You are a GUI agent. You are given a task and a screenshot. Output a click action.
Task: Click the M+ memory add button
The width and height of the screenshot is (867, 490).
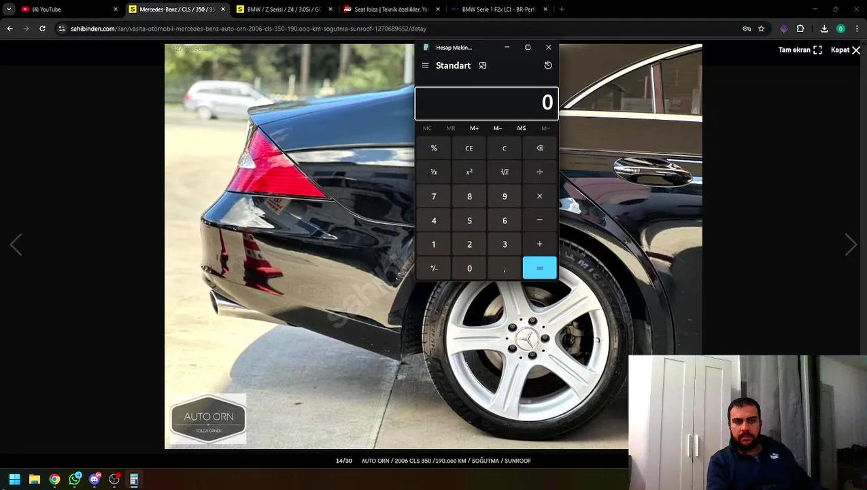(x=474, y=128)
